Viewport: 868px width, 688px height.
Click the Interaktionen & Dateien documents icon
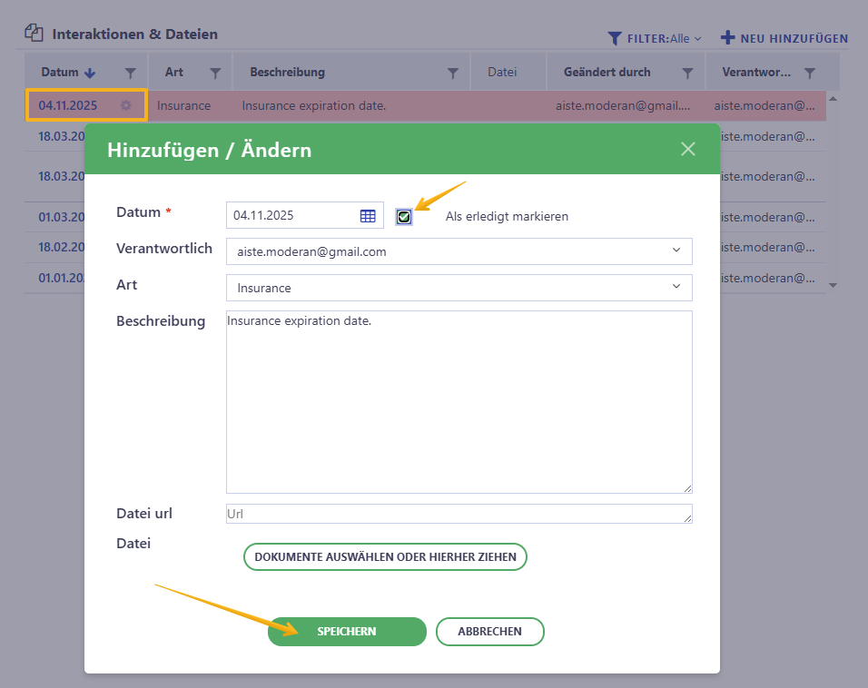34,34
